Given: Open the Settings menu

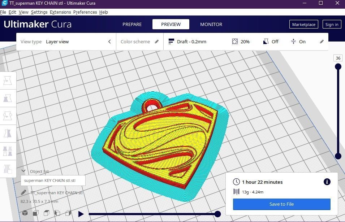Looking at the screenshot, I should click(39, 12).
